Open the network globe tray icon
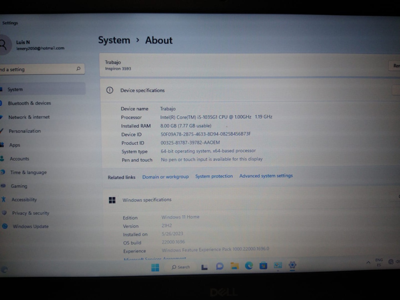 click(x=391, y=262)
